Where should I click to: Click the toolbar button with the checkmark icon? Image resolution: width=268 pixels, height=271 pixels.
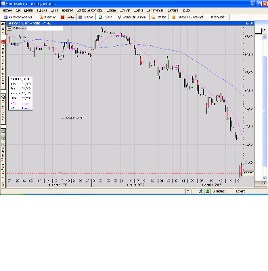click(x=132, y=17)
